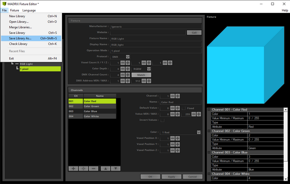
Task: Move selected channel down
Action: [x=115, y=168]
